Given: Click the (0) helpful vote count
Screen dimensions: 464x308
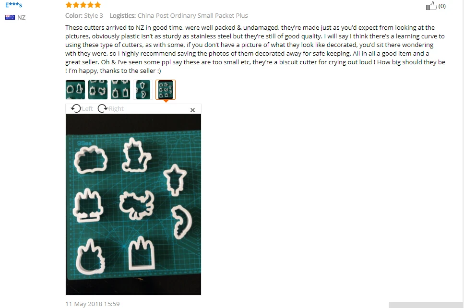Looking at the screenshot, I should (442, 6).
